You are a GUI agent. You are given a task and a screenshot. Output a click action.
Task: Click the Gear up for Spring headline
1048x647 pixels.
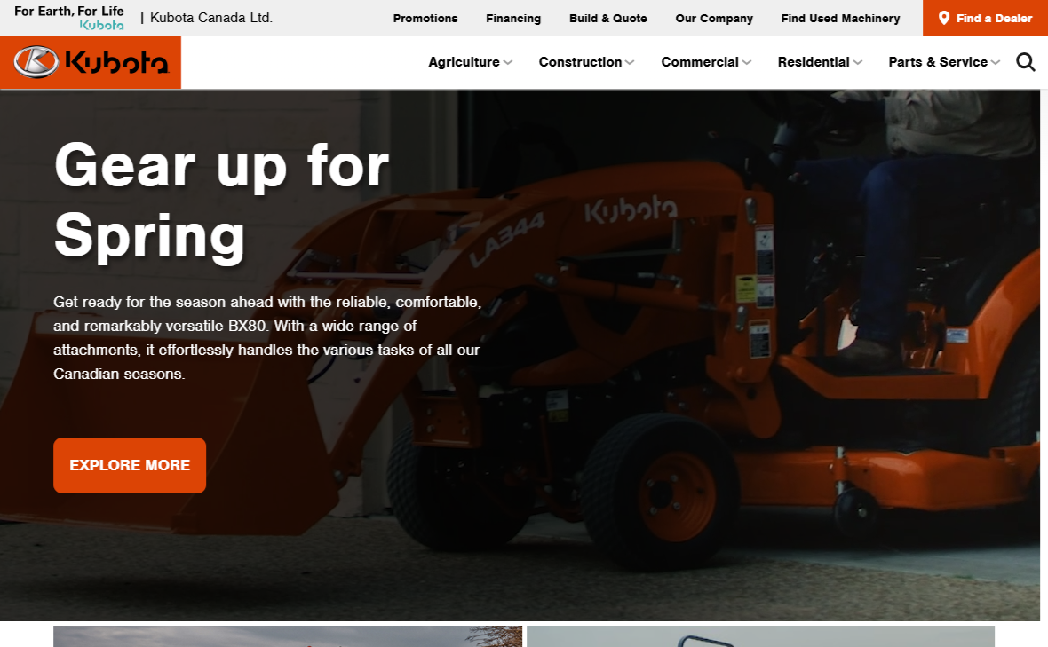click(x=221, y=200)
